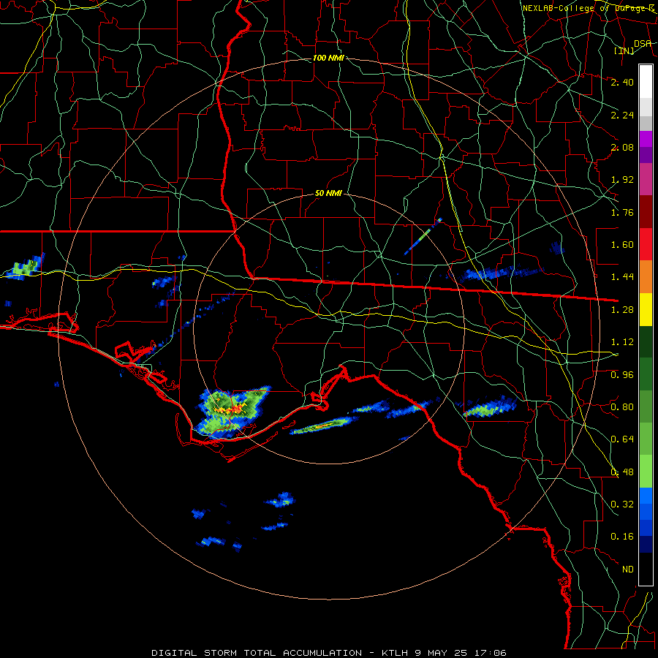Click the 1.60 legend value
Screen dimensions: 658x658
[x=622, y=245]
